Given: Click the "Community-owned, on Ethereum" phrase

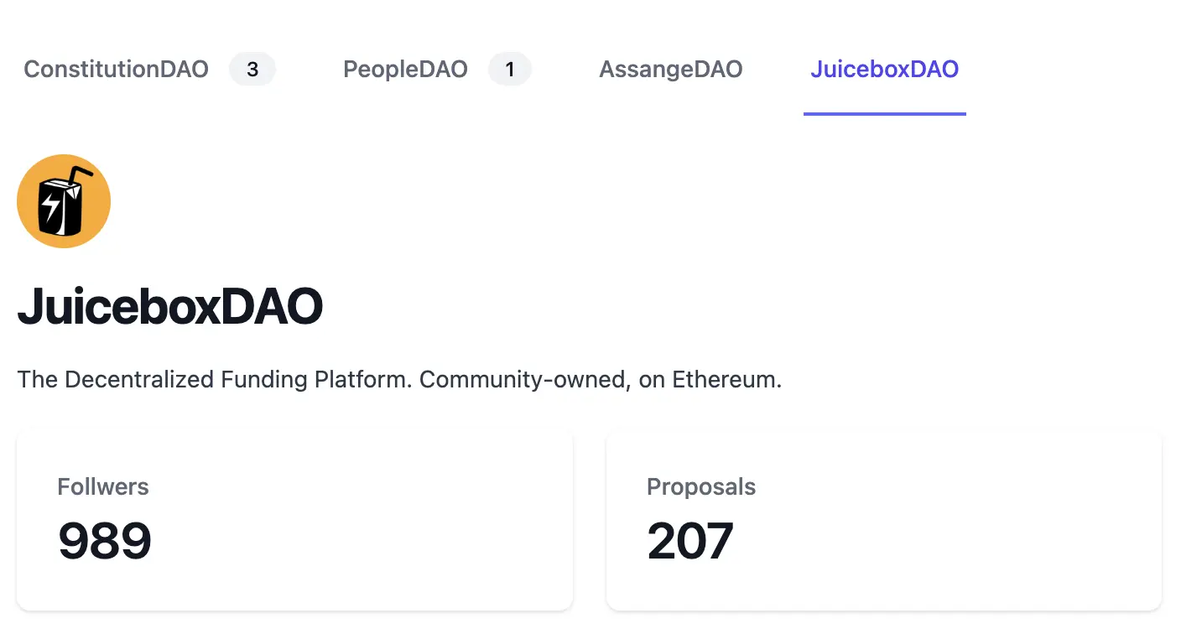Looking at the screenshot, I should (601, 380).
